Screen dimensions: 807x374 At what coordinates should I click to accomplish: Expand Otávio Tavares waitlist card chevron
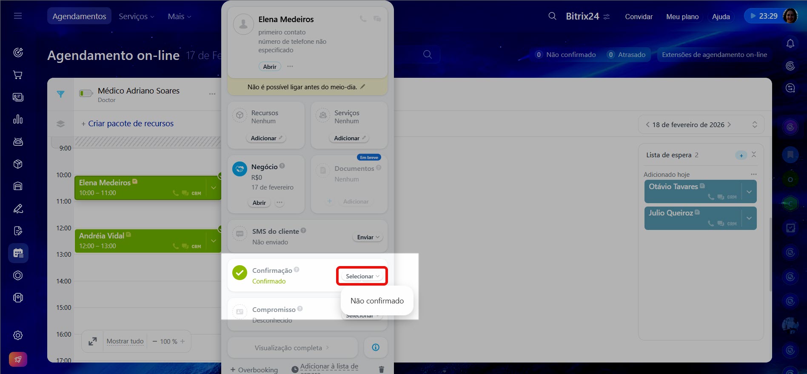[x=749, y=192]
